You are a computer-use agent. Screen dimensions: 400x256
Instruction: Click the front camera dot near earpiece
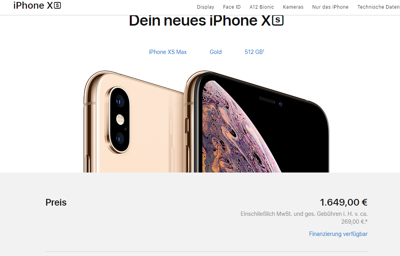click(280, 104)
